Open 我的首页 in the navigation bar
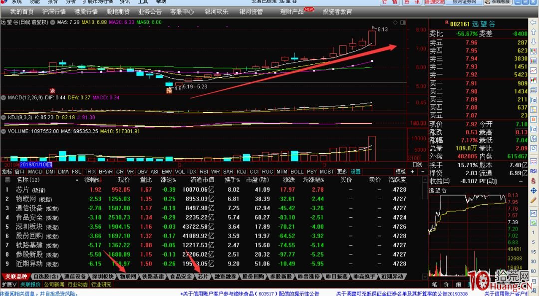539x296 pixels. point(21,11)
